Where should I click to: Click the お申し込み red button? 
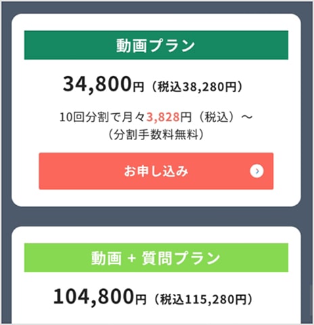point(156,171)
